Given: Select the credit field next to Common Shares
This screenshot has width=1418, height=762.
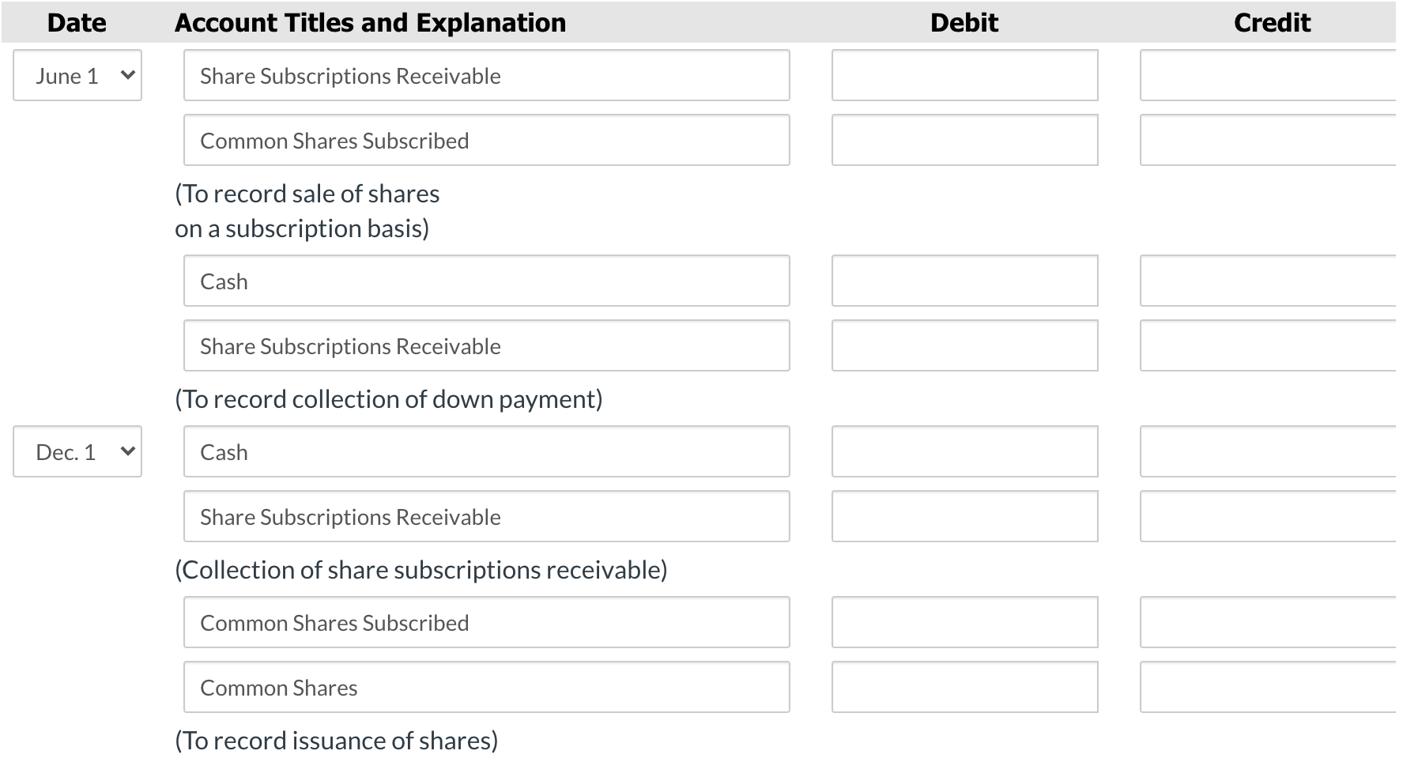Looking at the screenshot, I should click(x=1277, y=687).
